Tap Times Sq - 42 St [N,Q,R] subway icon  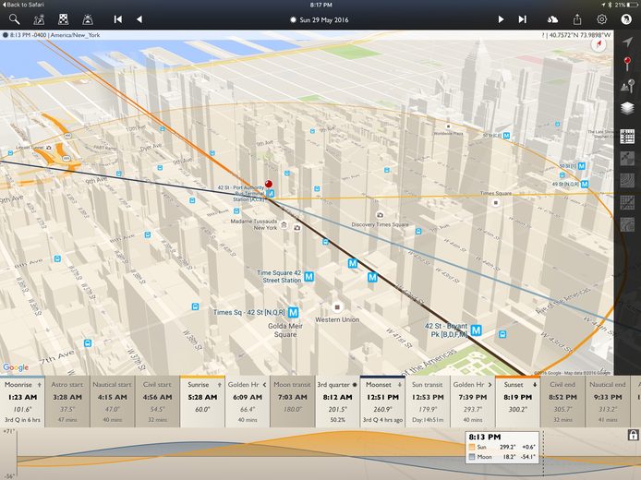[293, 312]
